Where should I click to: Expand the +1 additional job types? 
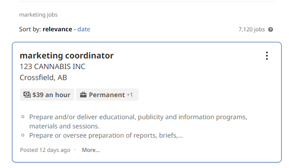pyautogui.click(x=130, y=95)
